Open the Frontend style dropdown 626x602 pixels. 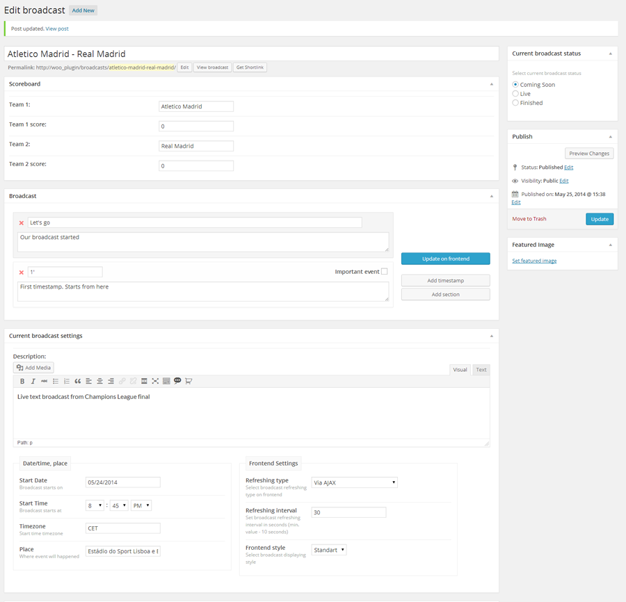[329, 550]
